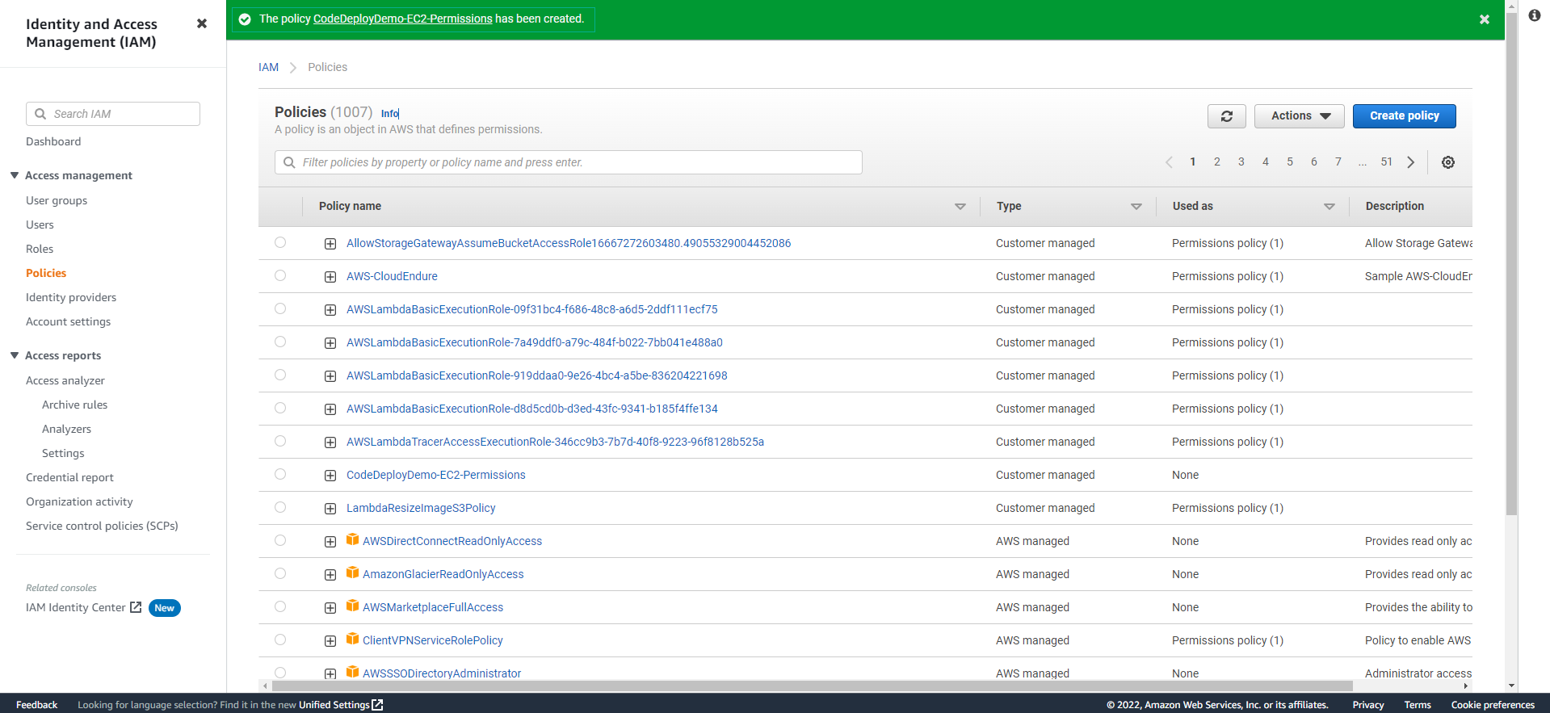Jump to page 51 of policies
Viewport: 1550px width, 713px height.
tap(1386, 162)
